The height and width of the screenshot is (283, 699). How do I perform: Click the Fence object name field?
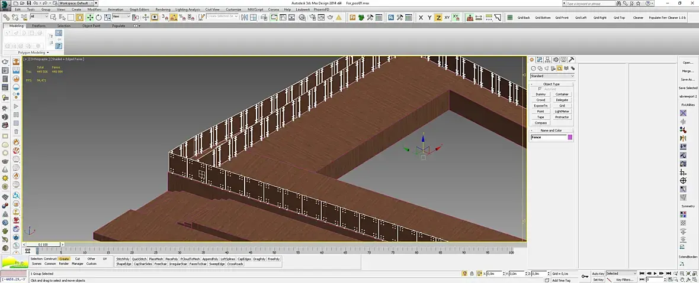tap(549, 137)
